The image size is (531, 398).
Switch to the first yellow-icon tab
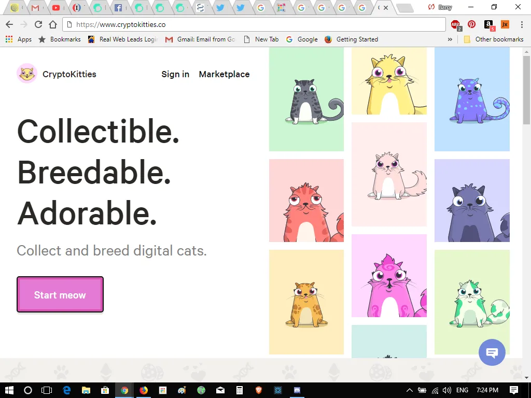click(14, 7)
